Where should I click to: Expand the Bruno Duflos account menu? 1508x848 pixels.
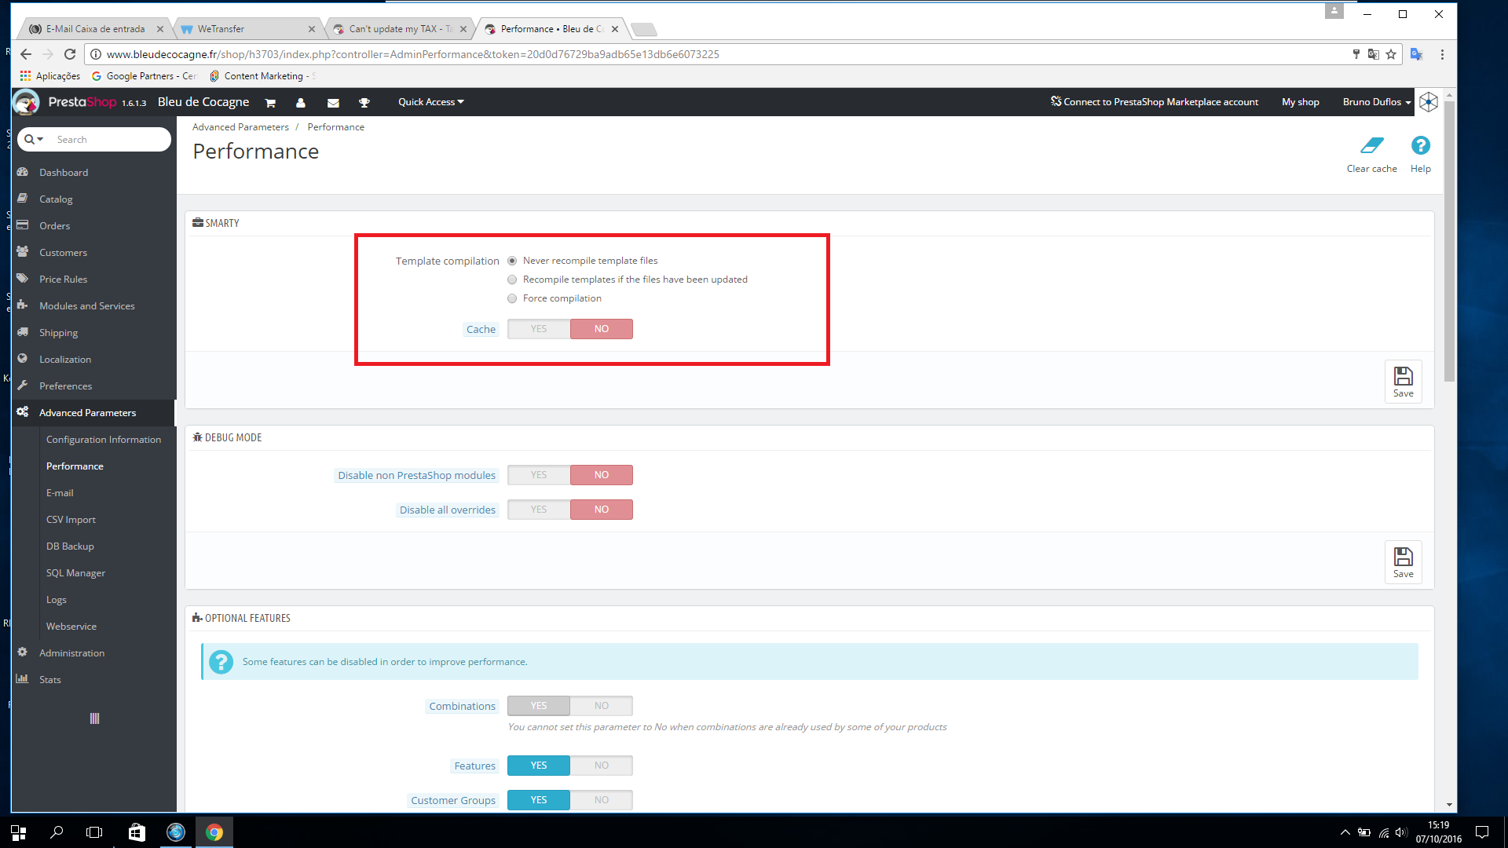click(x=1376, y=102)
